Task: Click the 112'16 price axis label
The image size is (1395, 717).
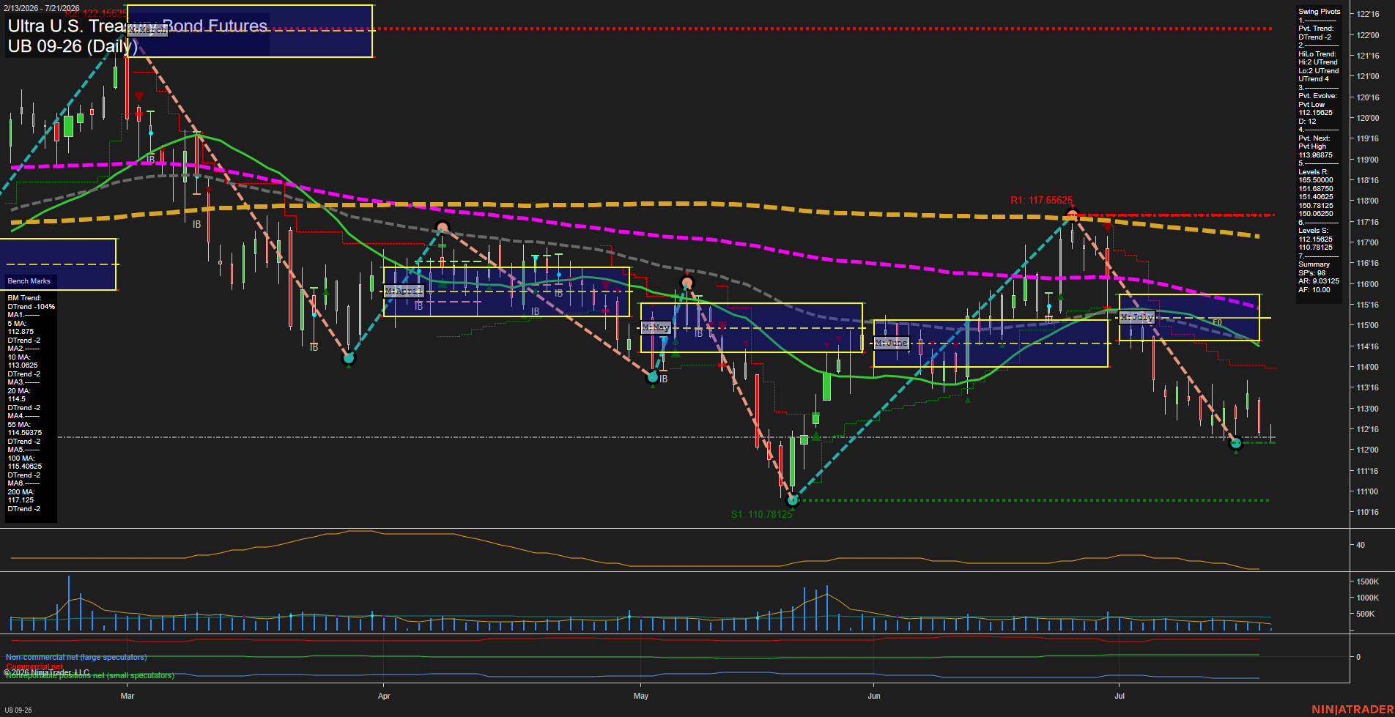Action: point(1368,429)
